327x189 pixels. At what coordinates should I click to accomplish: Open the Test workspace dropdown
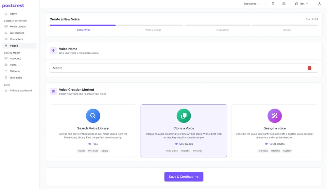(301, 4)
